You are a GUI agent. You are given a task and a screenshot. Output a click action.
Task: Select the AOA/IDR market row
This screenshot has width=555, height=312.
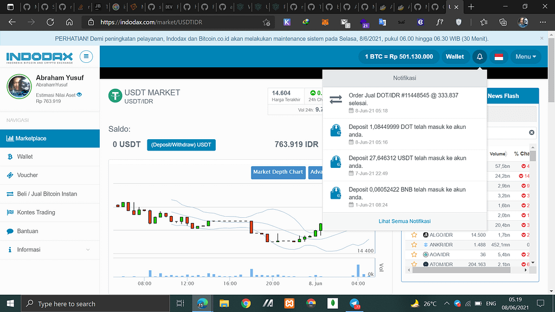tap(468, 255)
